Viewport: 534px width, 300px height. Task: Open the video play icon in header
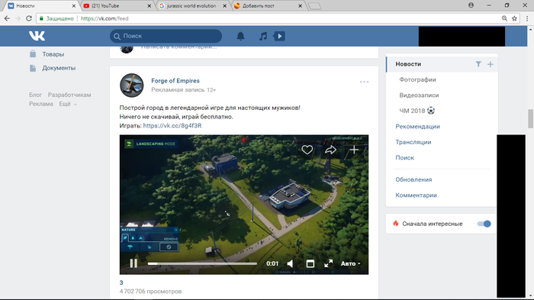point(279,36)
